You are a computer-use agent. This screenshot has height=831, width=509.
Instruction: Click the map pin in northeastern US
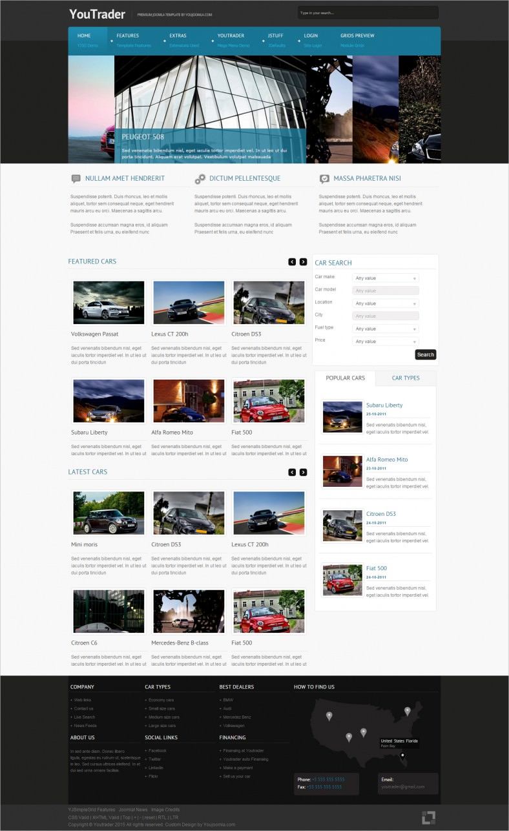point(407,711)
